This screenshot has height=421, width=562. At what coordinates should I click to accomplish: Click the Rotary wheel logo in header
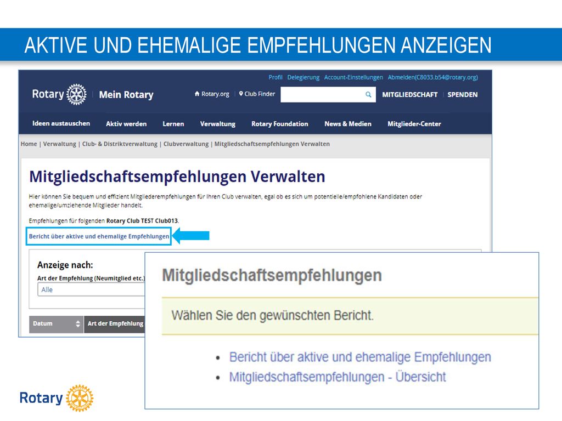[76, 94]
